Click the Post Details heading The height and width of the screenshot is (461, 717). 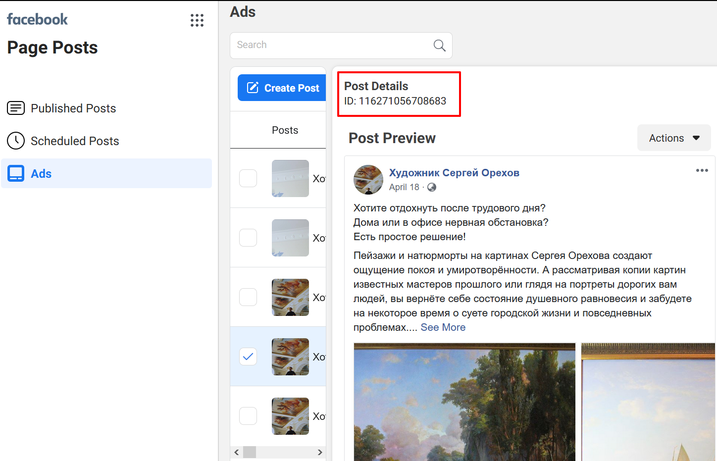click(x=376, y=86)
